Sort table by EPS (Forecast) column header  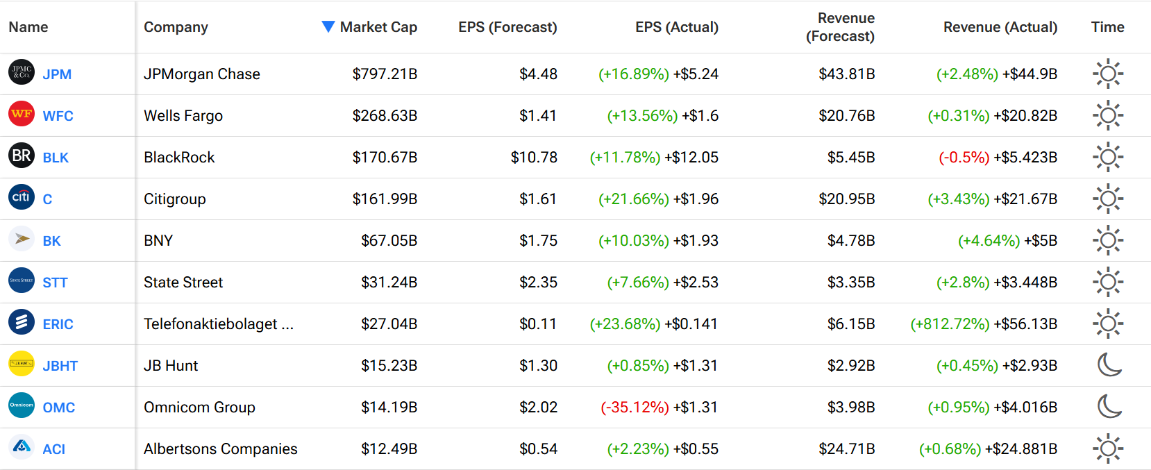click(x=507, y=27)
